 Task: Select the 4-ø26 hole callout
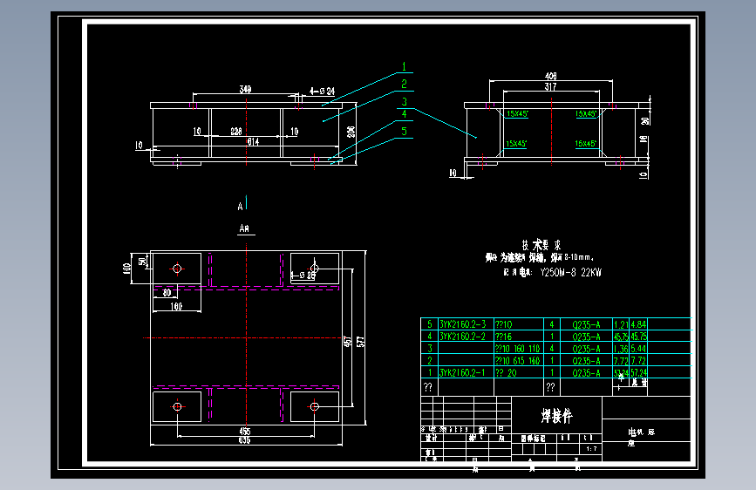303,276
